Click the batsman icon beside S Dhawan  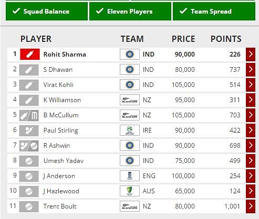click(29, 70)
